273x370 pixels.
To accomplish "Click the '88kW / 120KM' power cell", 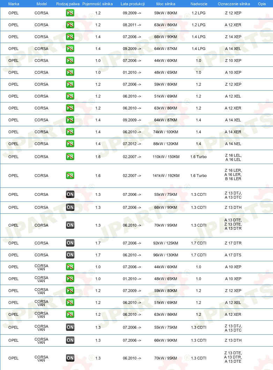I will click(165, 144).
